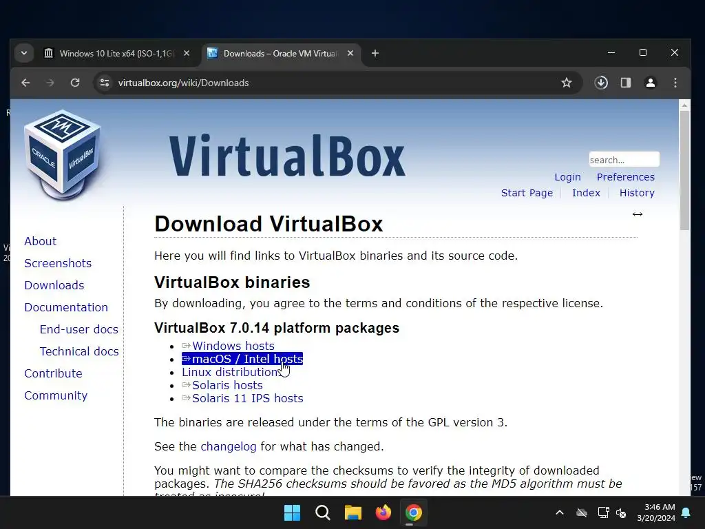Image resolution: width=705 pixels, height=529 pixels.
Task: Maximize the Chrome window
Action: click(643, 53)
